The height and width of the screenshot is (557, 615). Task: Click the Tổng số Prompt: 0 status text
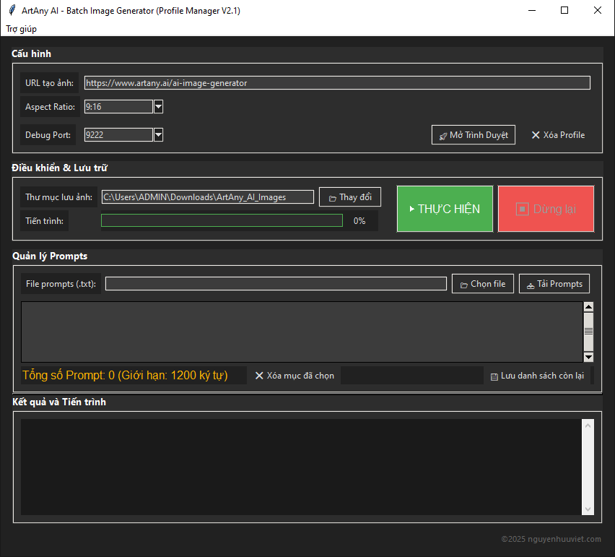pyautogui.click(x=125, y=375)
